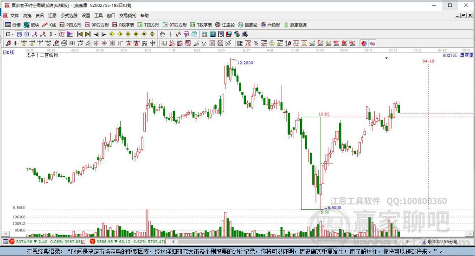Open the 9P四方形 tool

97,25
